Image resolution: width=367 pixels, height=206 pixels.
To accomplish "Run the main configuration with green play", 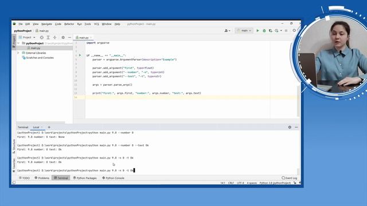I will [257, 30].
